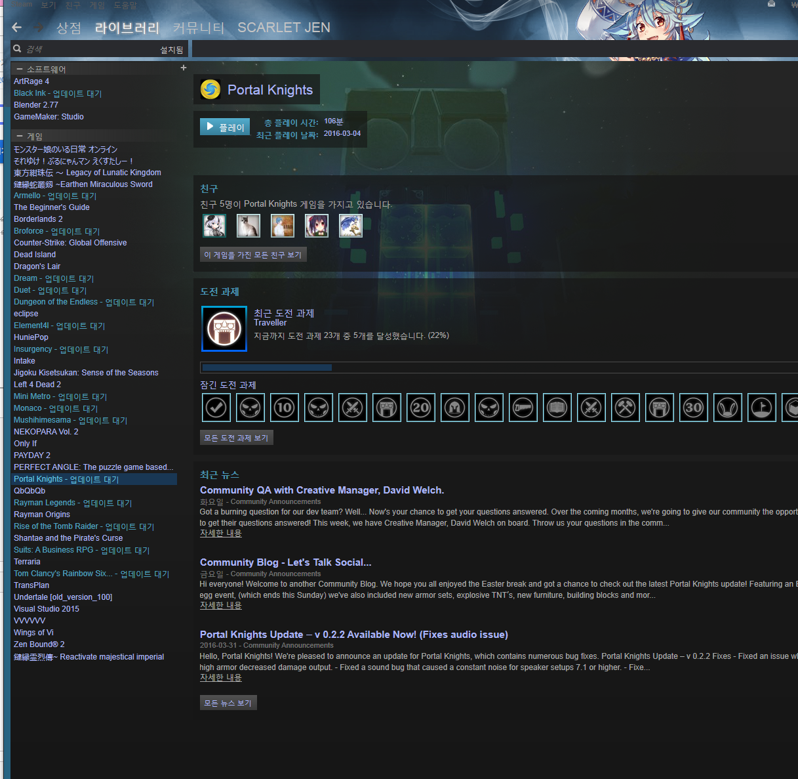The width and height of the screenshot is (798, 779).
Task: Open the 설치됨 library filter
Action: tap(172, 50)
